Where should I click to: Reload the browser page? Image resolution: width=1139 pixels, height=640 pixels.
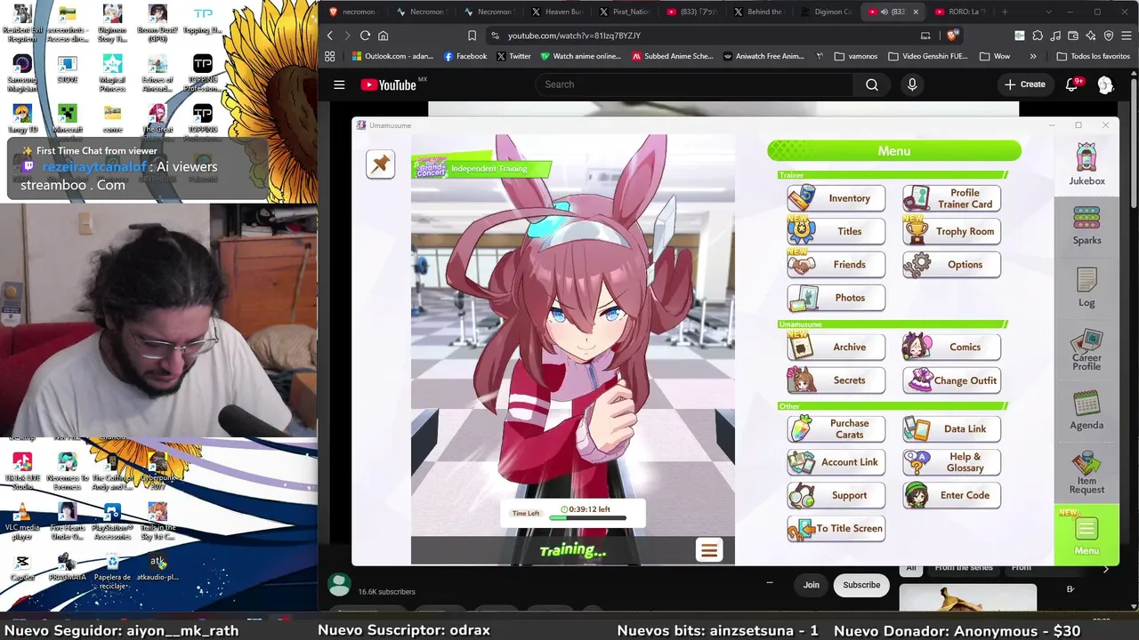coord(365,36)
